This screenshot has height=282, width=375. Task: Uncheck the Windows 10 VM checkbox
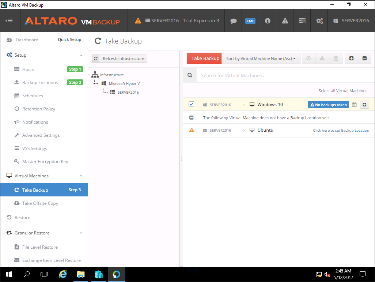point(191,104)
